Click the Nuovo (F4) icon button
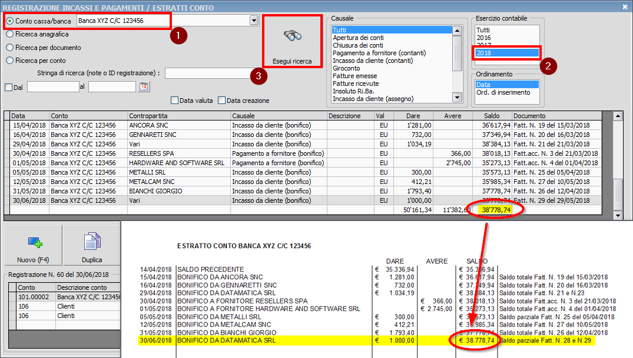 click(x=33, y=246)
